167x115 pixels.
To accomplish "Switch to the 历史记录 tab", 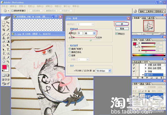I will (137, 62).
